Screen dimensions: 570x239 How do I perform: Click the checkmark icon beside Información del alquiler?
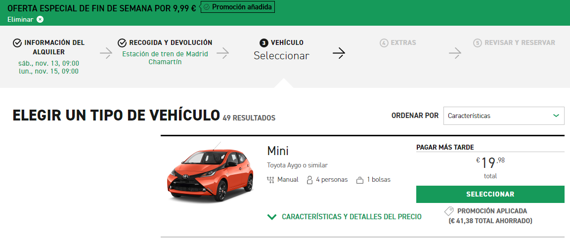17,43
